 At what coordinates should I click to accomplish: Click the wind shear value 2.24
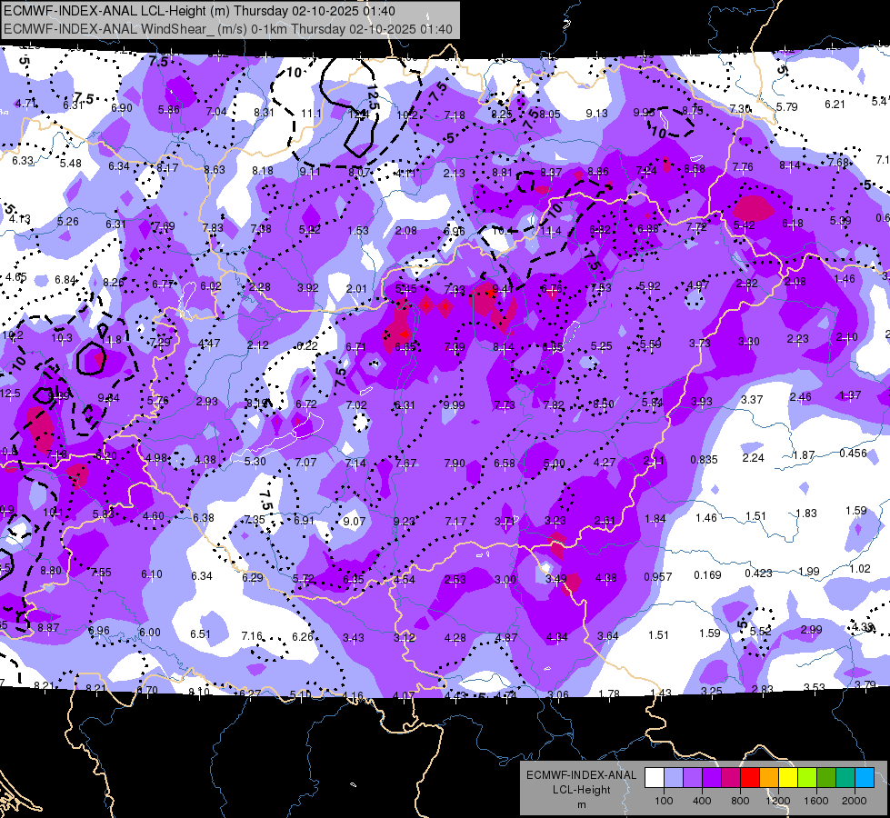[754, 457]
